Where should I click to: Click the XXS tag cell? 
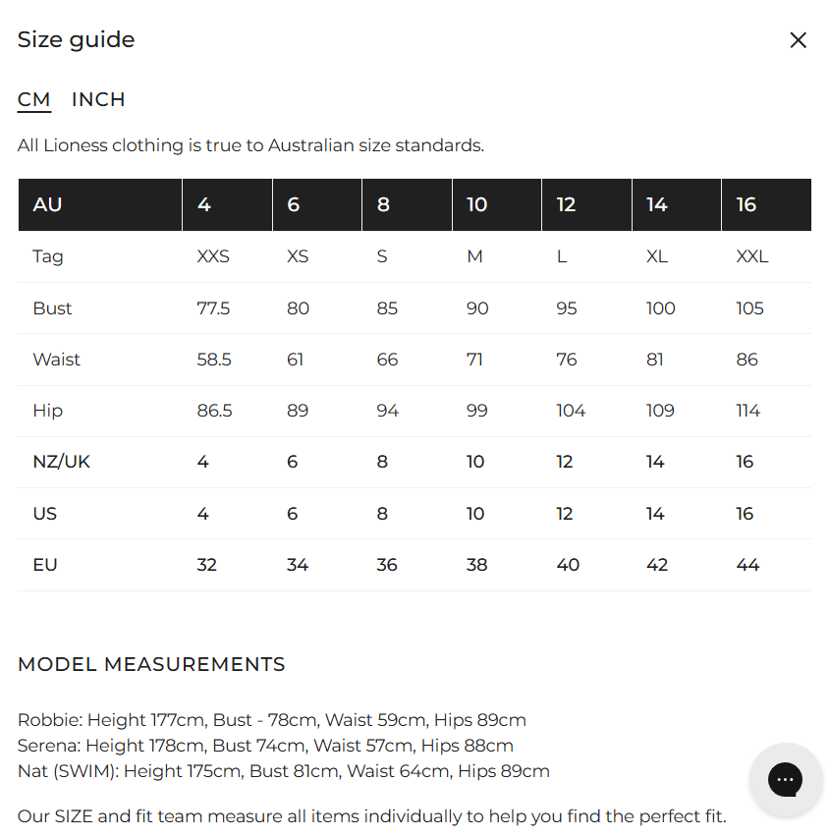pos(213,256)
